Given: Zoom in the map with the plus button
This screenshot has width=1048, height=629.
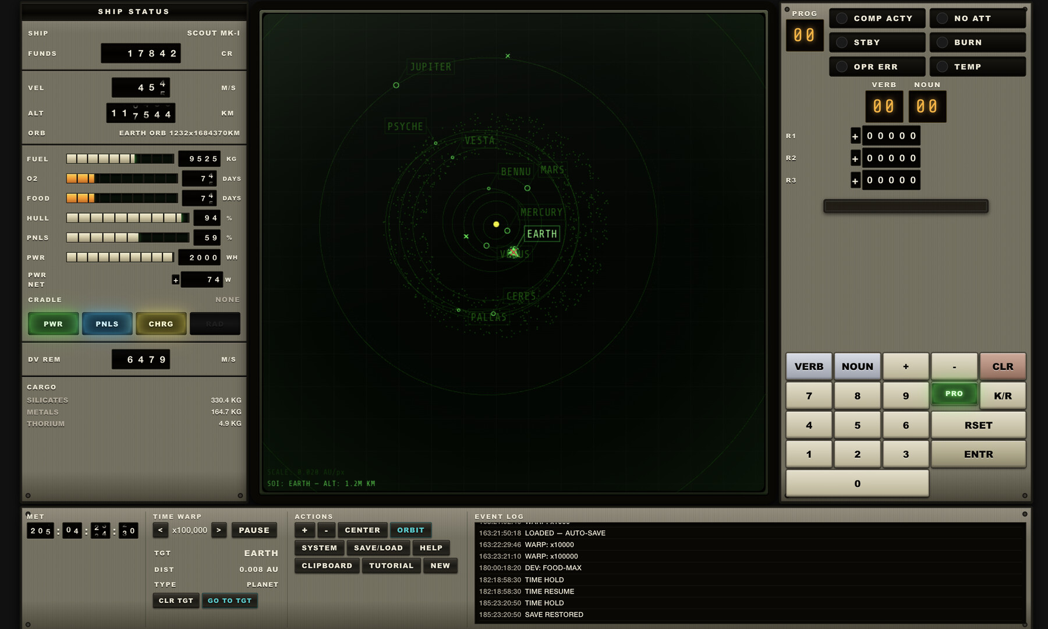Looking at the screenshot, I should click(305, 530).
